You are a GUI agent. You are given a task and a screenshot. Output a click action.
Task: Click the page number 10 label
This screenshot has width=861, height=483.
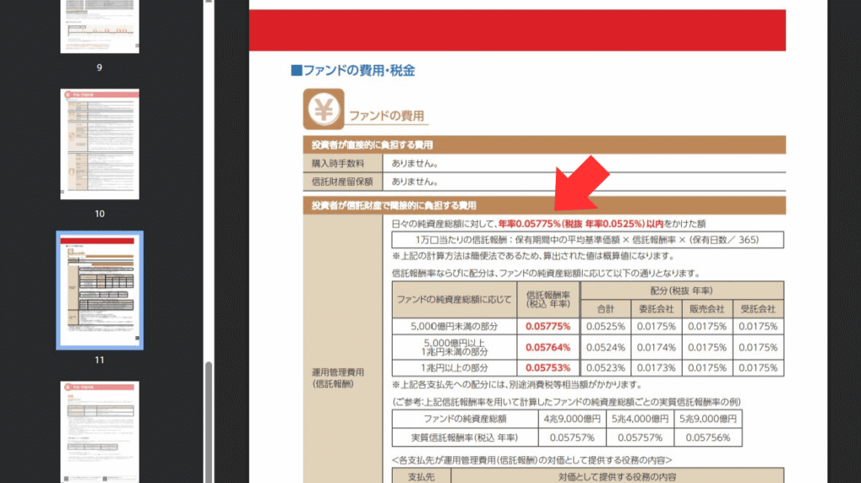click(x=99, y=213)
